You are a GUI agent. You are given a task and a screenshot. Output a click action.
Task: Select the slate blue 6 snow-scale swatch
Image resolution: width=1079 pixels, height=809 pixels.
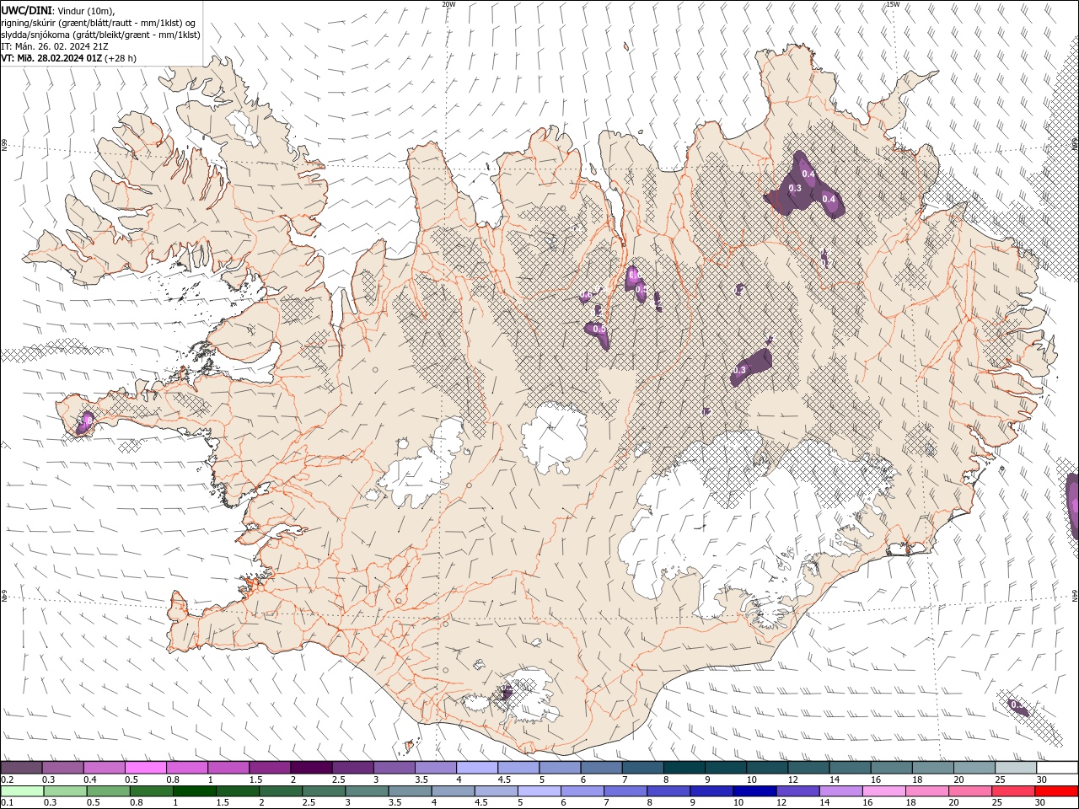click(602, 768)
